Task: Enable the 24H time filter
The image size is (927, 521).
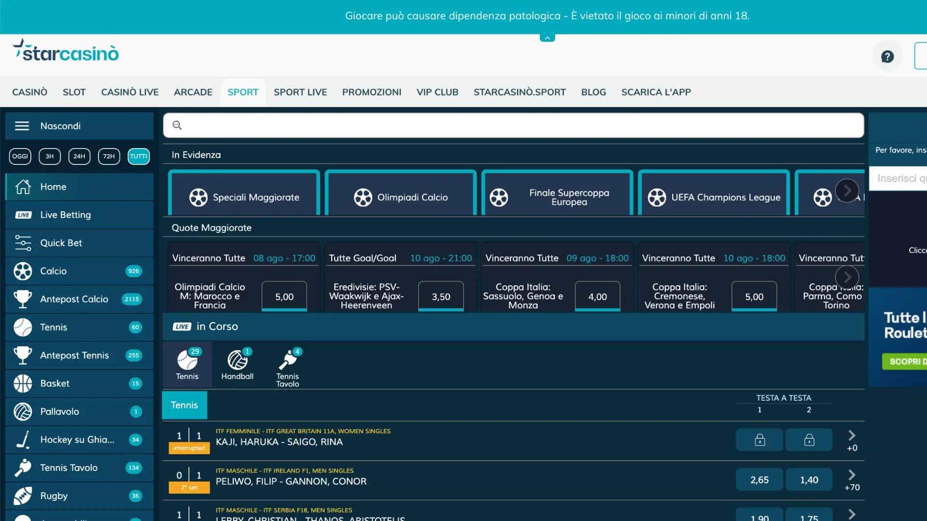Action: click(x=79, y=156)
